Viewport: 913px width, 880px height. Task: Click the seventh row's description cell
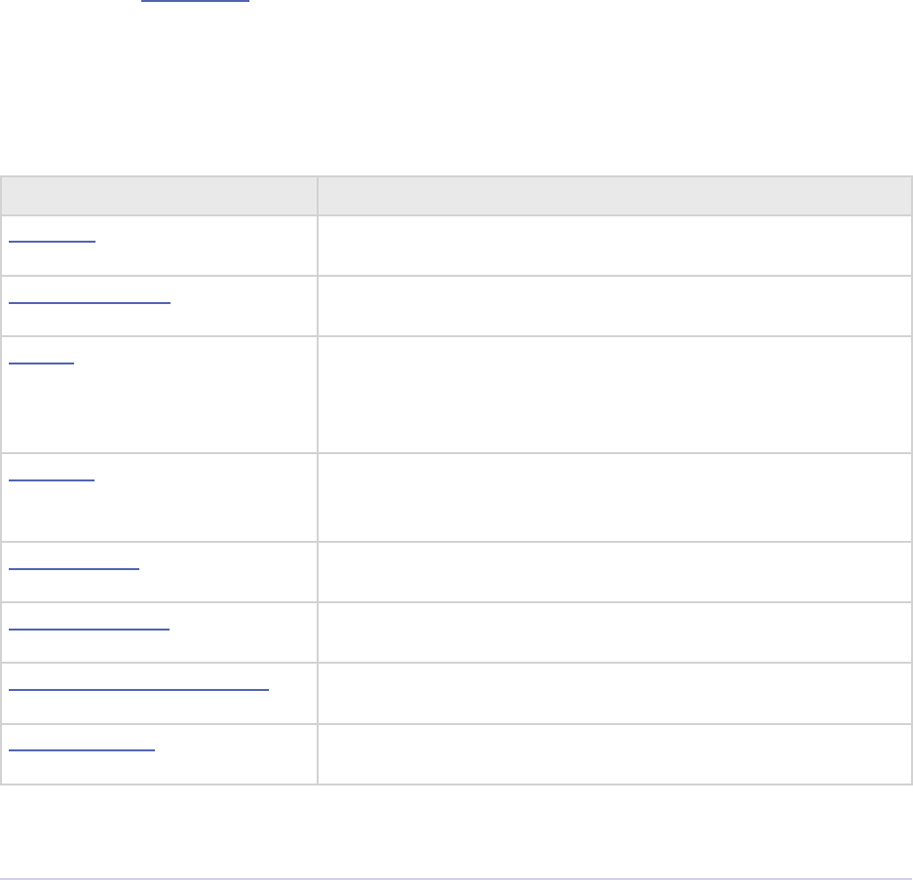click(614, 693)
